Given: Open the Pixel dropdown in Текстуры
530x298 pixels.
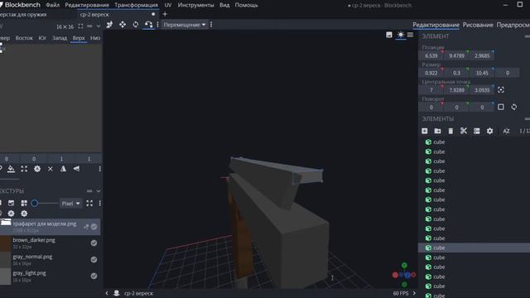Looking at the screenshot, I should click(x=70, y=204).
